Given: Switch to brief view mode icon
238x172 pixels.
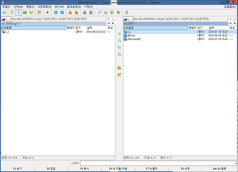Looking at the screenshot, I should (x=12, y=12).
